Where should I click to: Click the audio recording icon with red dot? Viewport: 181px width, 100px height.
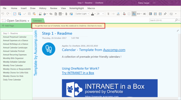click(x=124, y=14)
